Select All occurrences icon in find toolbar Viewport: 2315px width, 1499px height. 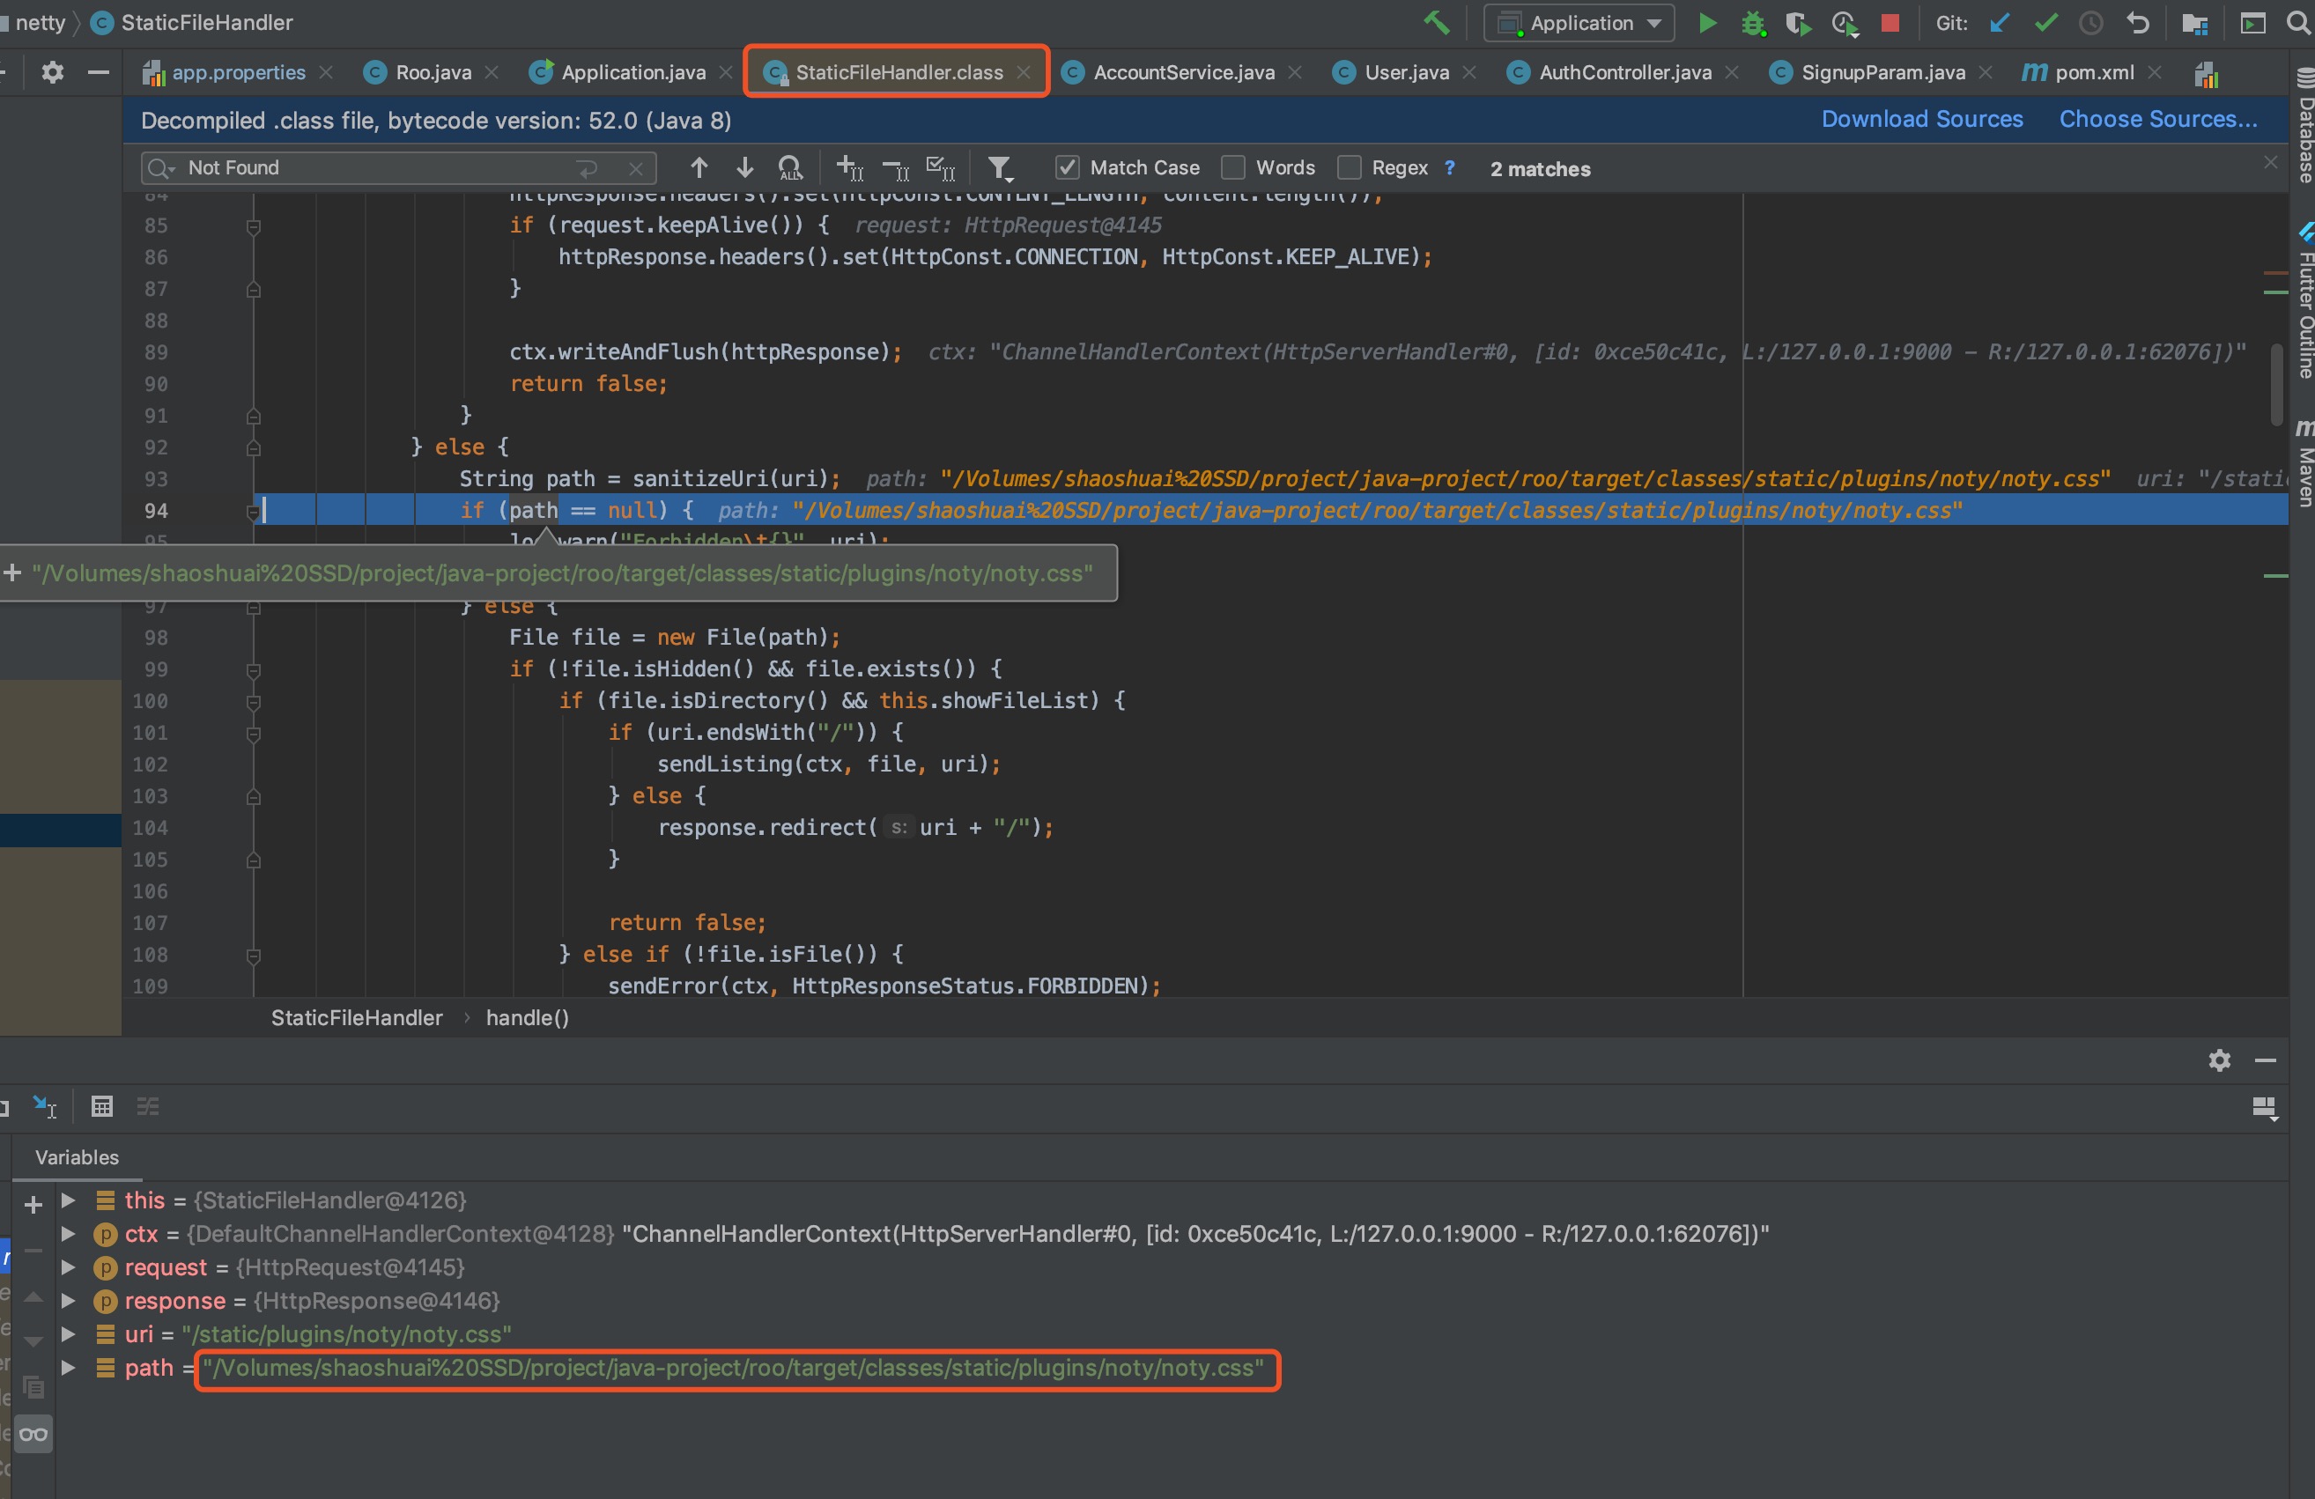791,167
